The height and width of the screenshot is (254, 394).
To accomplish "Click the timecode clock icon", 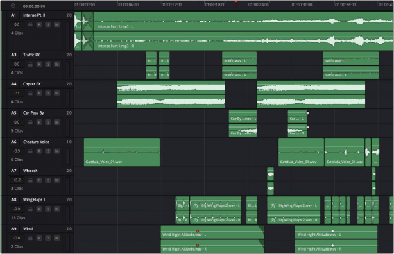I will tap(13, 6).
